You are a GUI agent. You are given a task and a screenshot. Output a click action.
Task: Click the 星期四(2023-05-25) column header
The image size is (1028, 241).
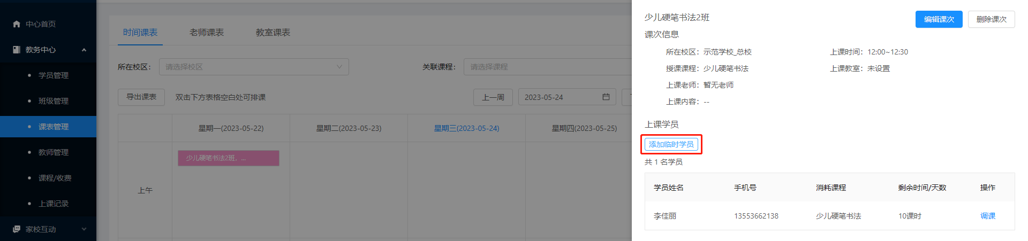click(584, 128)
